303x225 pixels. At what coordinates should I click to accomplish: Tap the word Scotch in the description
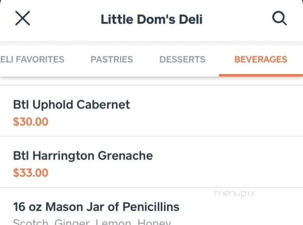coord(31,222)
